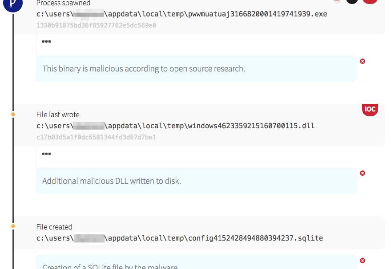Delete the 'Additional malicious DLL' note
This screenshot has height=269, width=391.
click(x=363, y=173)
